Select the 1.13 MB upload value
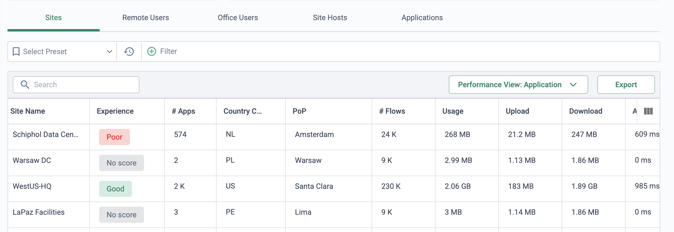This screenshot has width=674, height=232. tap(522, 160)
